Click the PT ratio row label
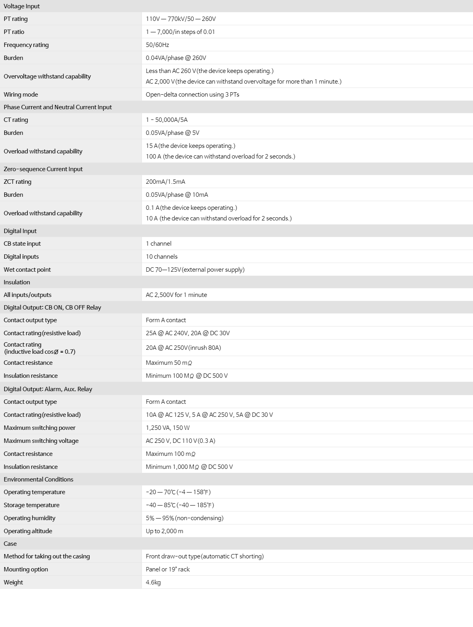The height and width of the screenshot is (627, 473). tap(14, 32)
